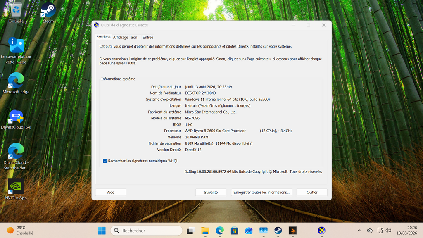423x238 pixels.
Task: Uncheck Rechercher les signatures numériques WHQL
Action: (x=105, y=161)
